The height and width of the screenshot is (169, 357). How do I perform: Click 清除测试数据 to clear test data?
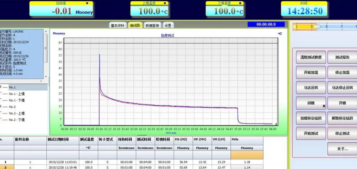point(311,57)
